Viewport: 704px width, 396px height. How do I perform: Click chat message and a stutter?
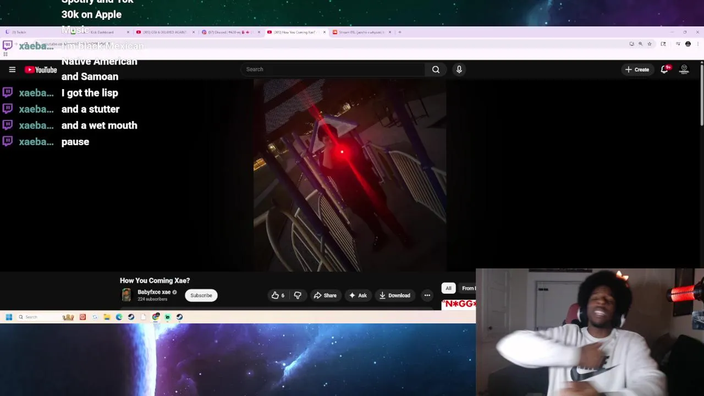click(x=90, y=109)
